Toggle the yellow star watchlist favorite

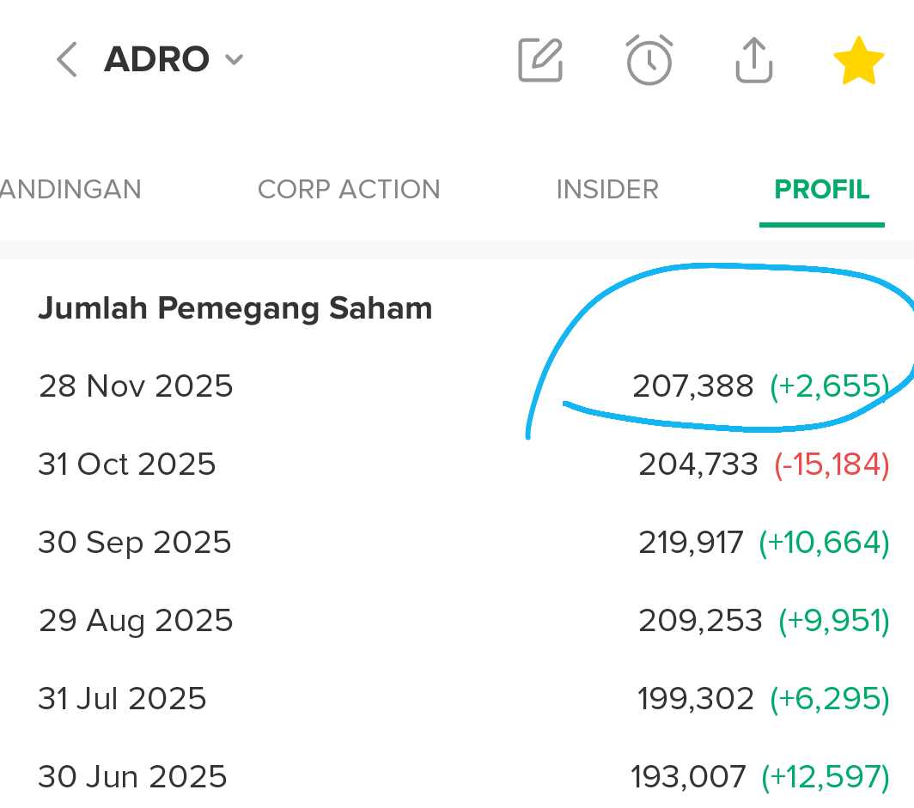[x=858, y=62]
